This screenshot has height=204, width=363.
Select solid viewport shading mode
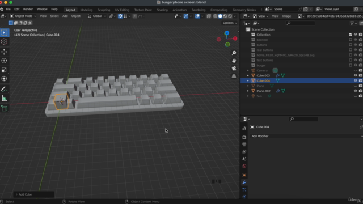point(220,16)
